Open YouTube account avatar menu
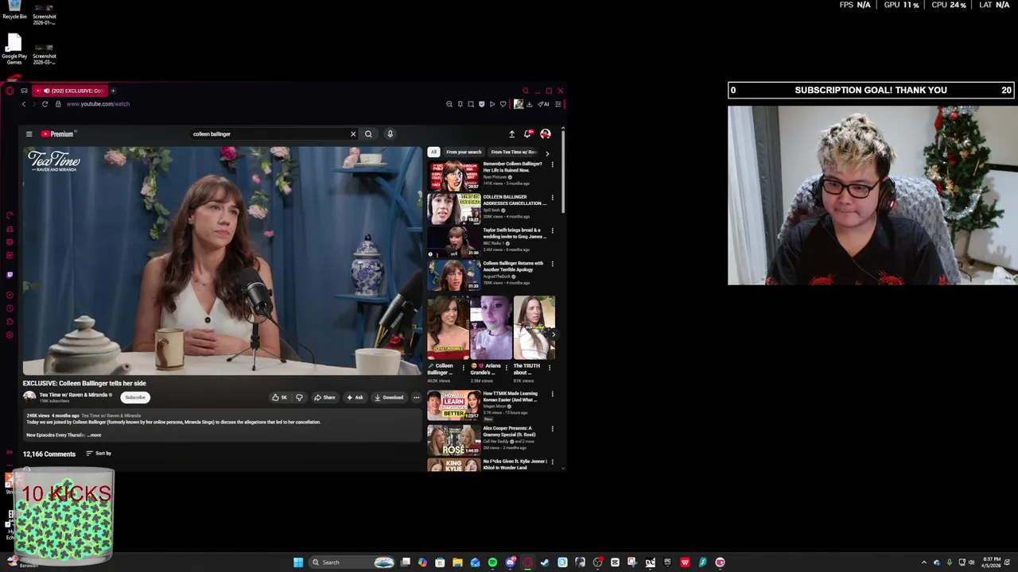The height and width of the screenshot is (572, 1018). tap(546, 134)
